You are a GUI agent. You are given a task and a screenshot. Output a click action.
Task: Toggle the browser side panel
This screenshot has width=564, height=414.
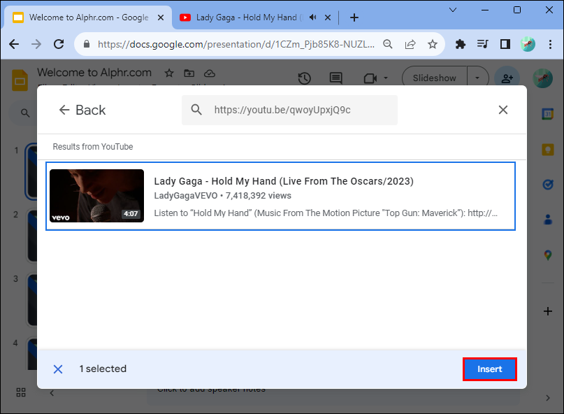[505, 44]
